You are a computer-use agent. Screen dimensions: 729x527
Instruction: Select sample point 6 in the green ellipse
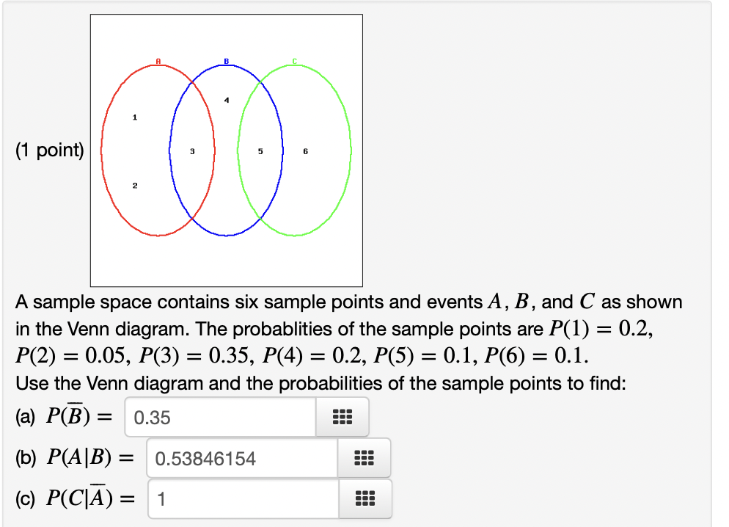[x=305, y=151]
